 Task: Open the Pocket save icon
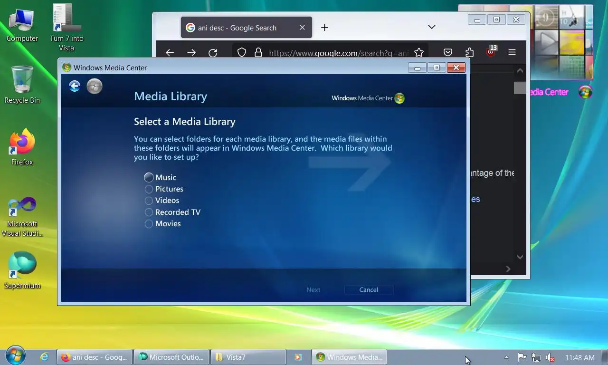click(448, 53)
